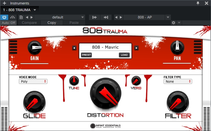Close the Instruments window

click(x=207, y=3)
